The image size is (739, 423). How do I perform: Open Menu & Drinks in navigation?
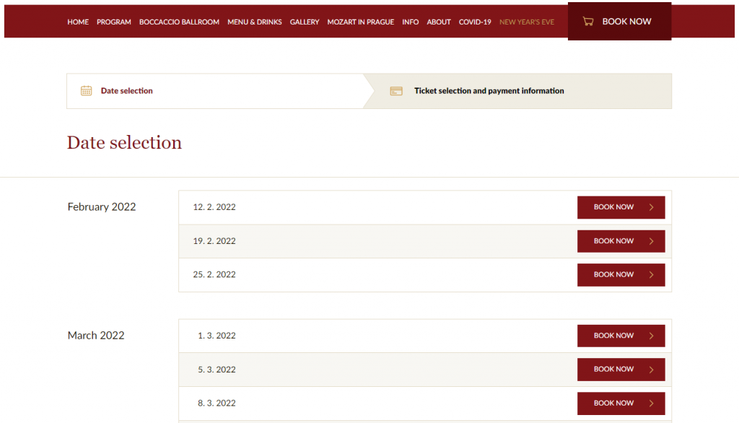[x=255, y=22]
